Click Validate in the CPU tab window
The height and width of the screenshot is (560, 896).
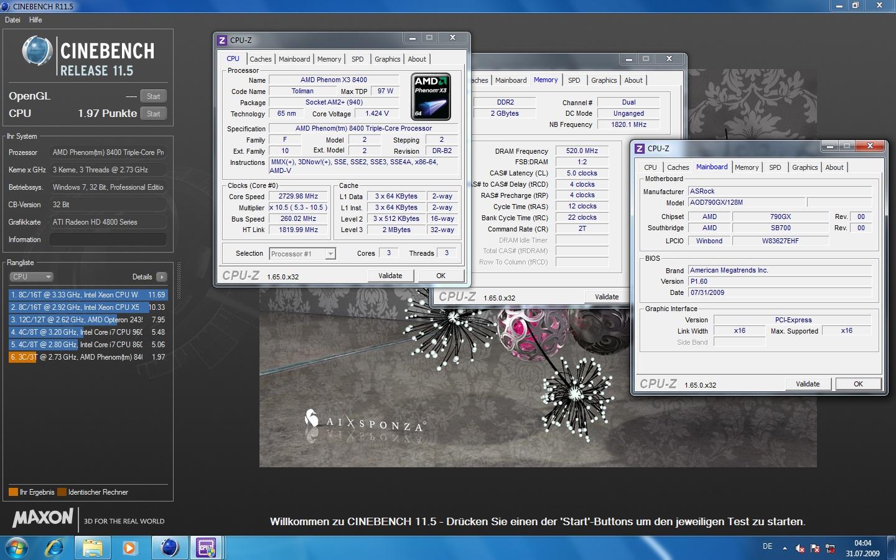tap(390, 276)
